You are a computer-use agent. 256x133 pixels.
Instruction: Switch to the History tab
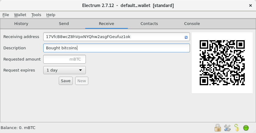(x=21, y=24)
